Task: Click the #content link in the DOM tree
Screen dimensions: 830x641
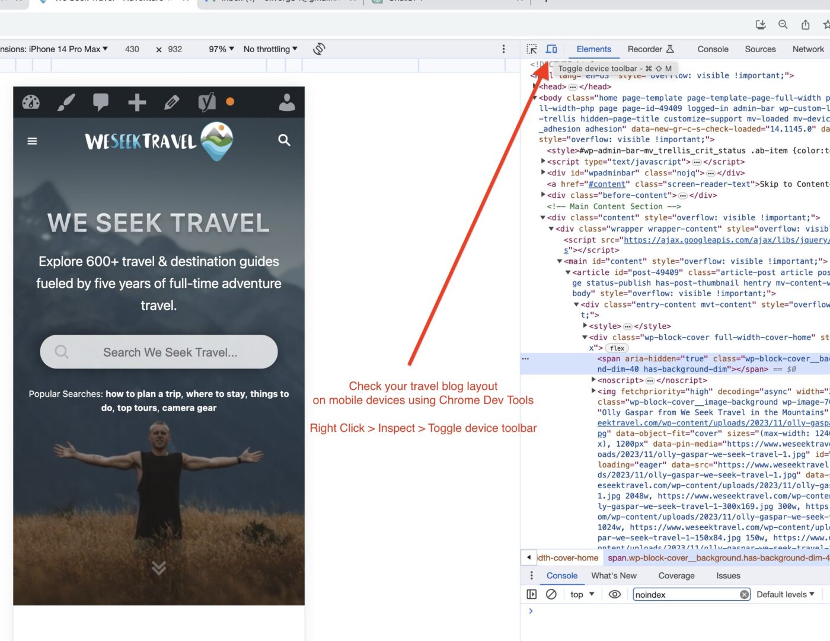Action: 608,184
